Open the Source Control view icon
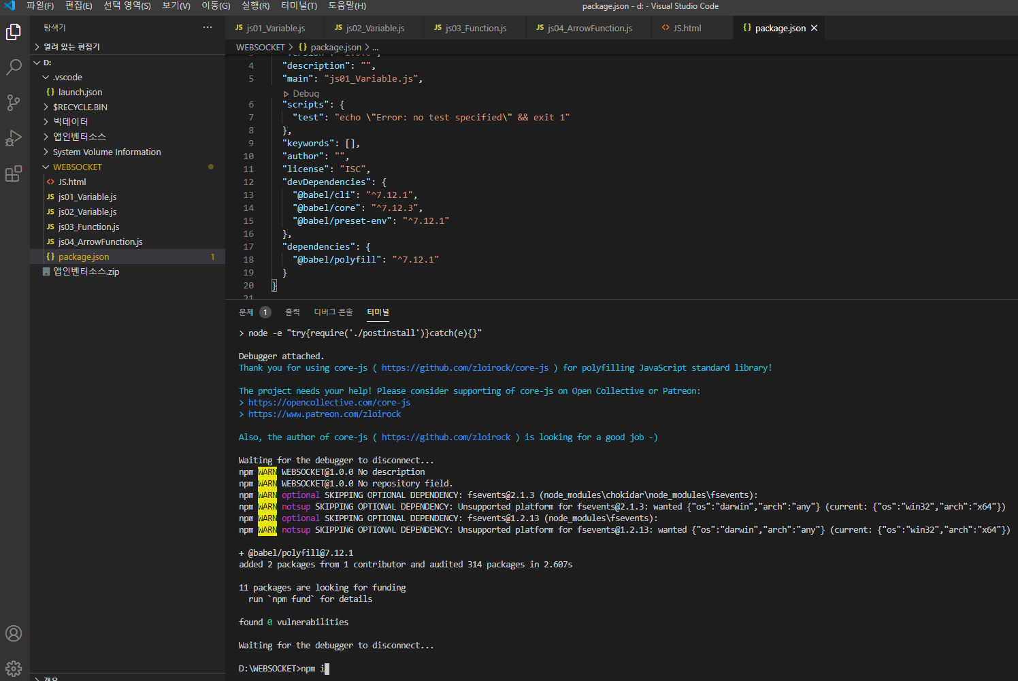The width and height of the screenshot is (1018, 681). pyautogui.click(x=14, y=103)
